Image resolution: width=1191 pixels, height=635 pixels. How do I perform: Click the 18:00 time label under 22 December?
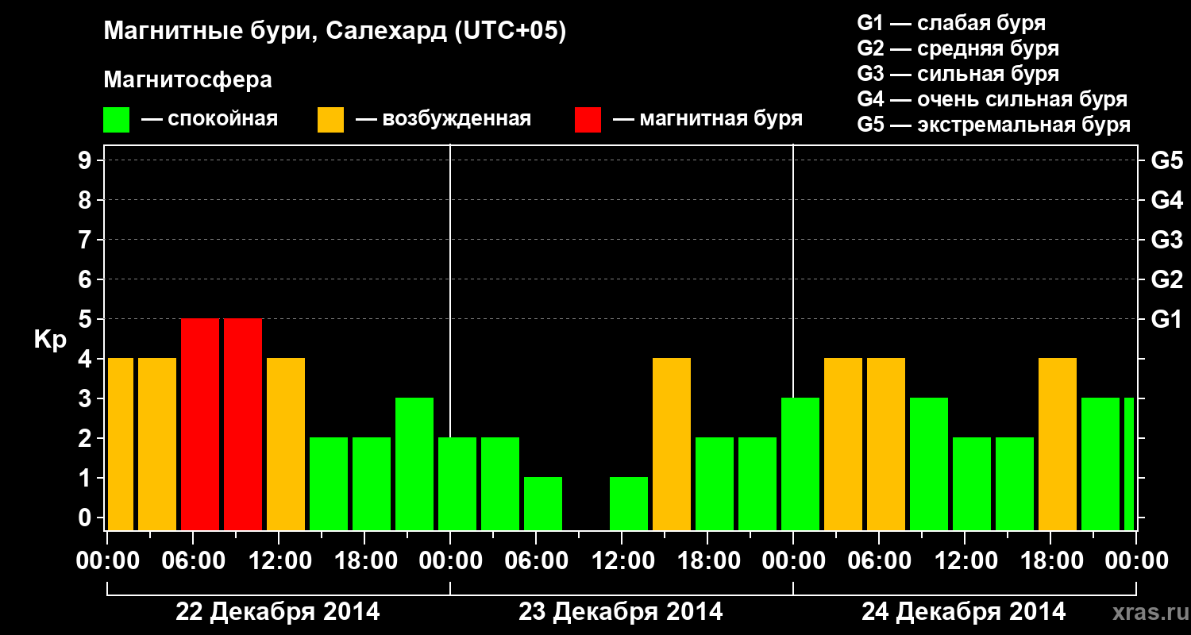point(364,561)
